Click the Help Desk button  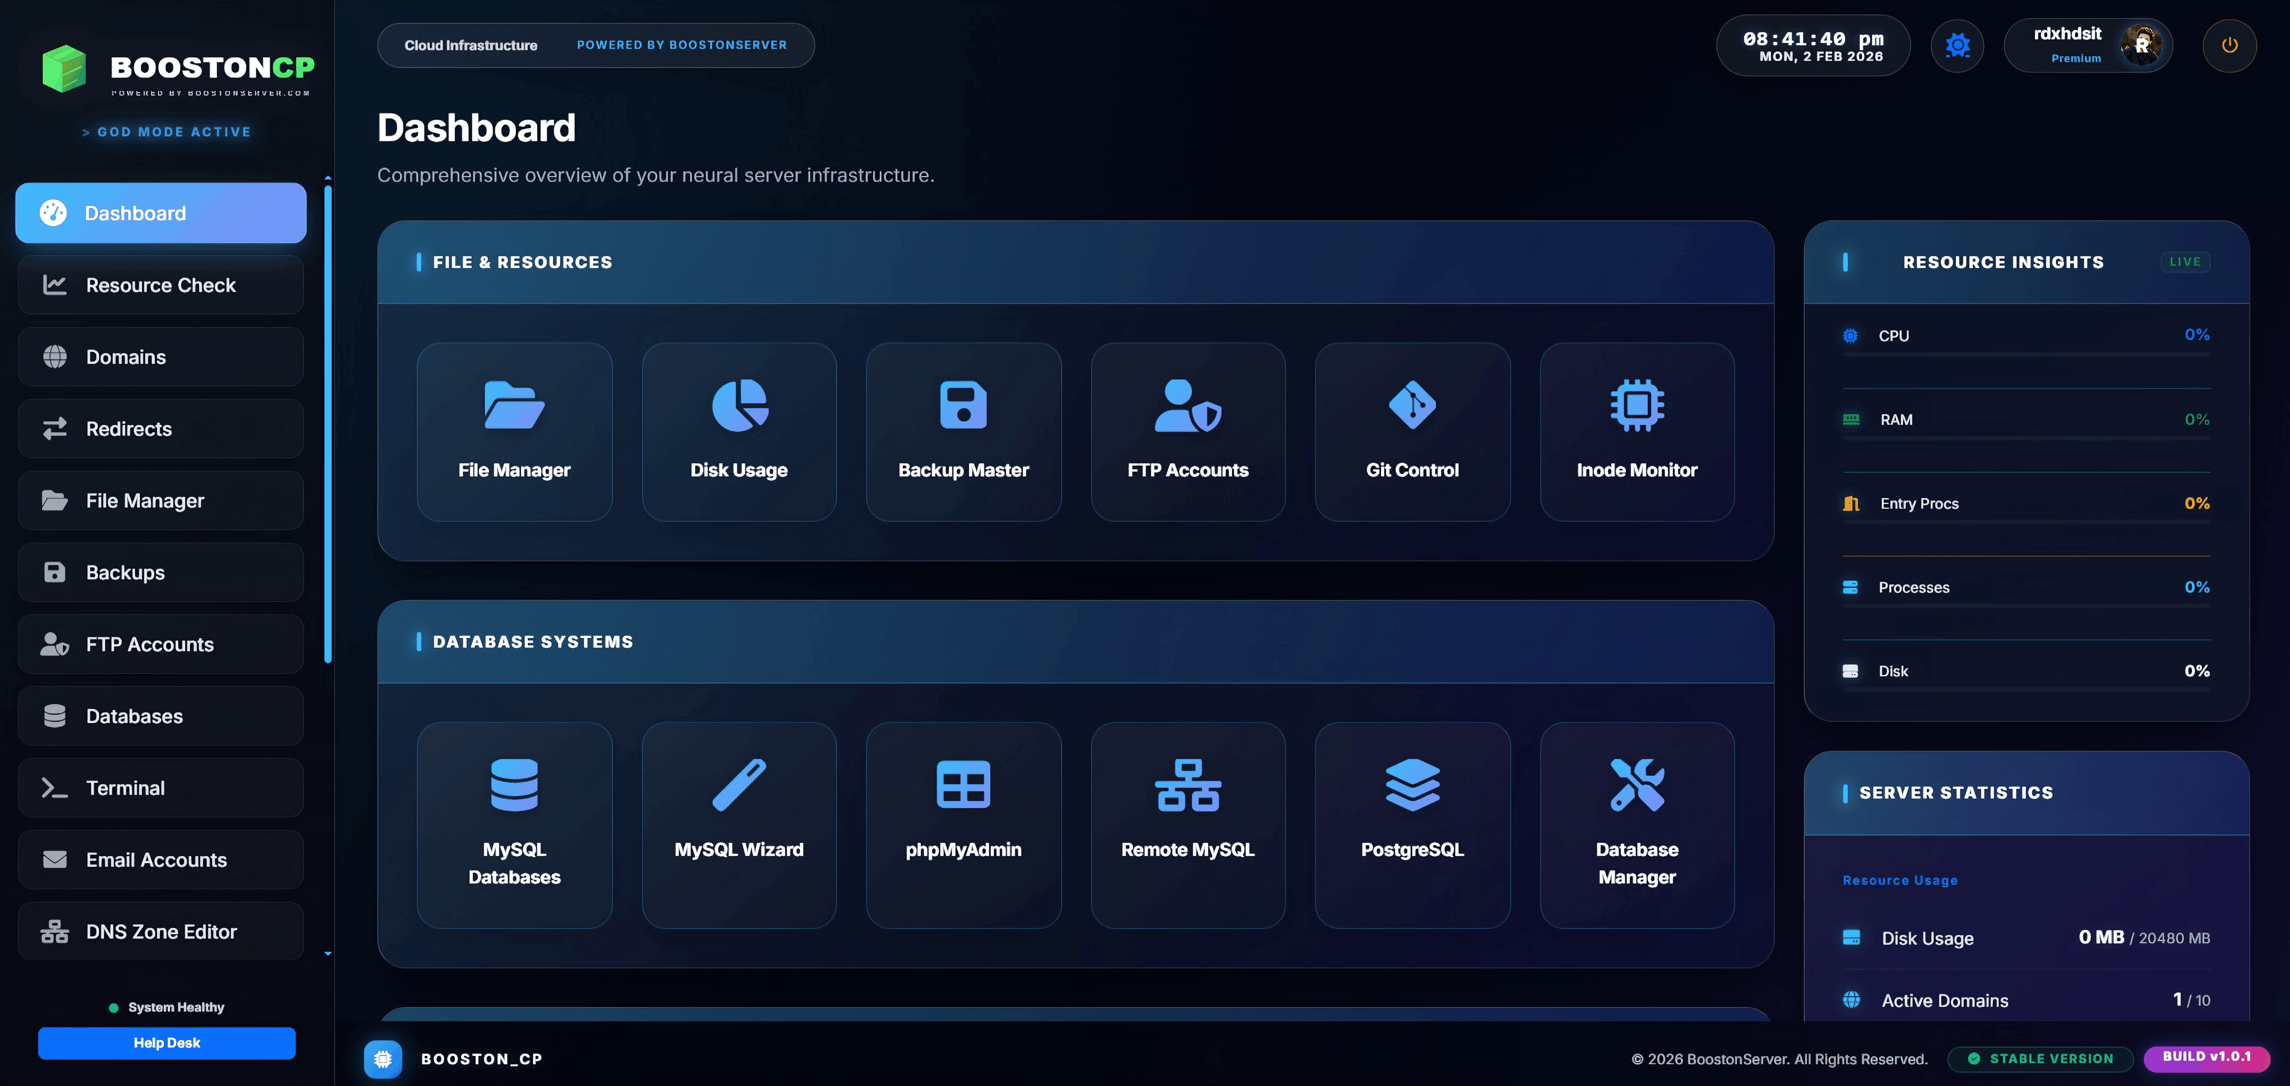point(166,1042)
